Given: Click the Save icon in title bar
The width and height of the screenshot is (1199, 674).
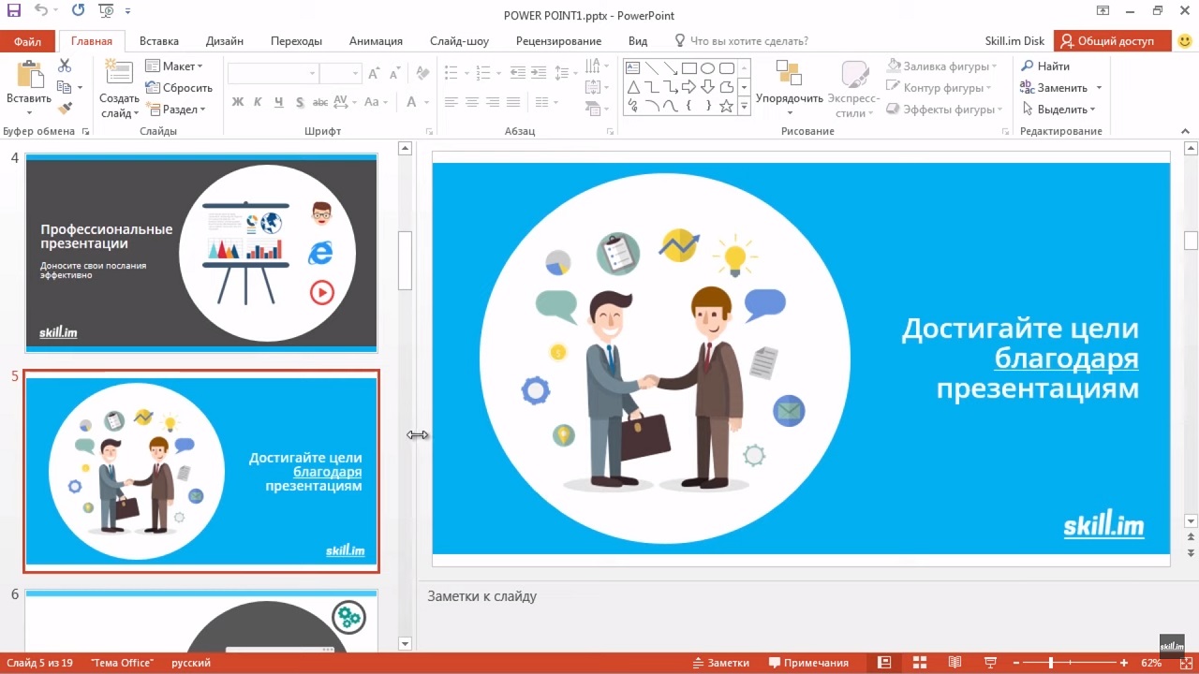Looking at the screenshot, I should (14, 11).
